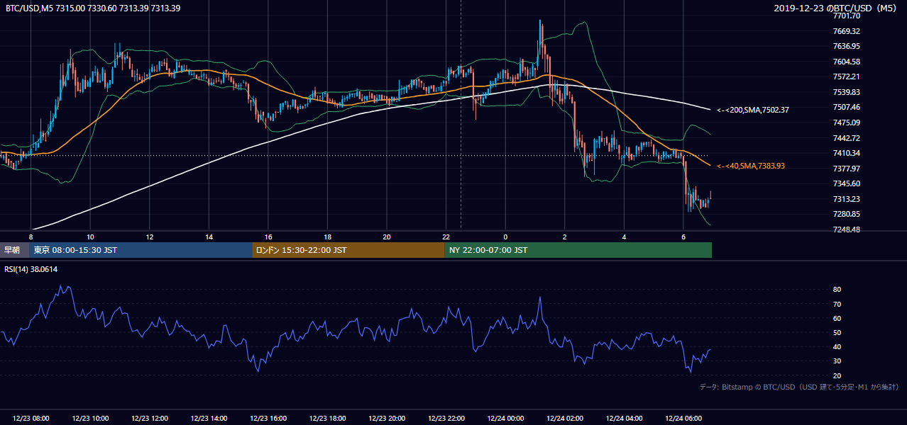The width and height of the screenshot is (907, 425).
Task: Click the RSI(14) 38.0614 indicator label
Action: pos(31,269)
